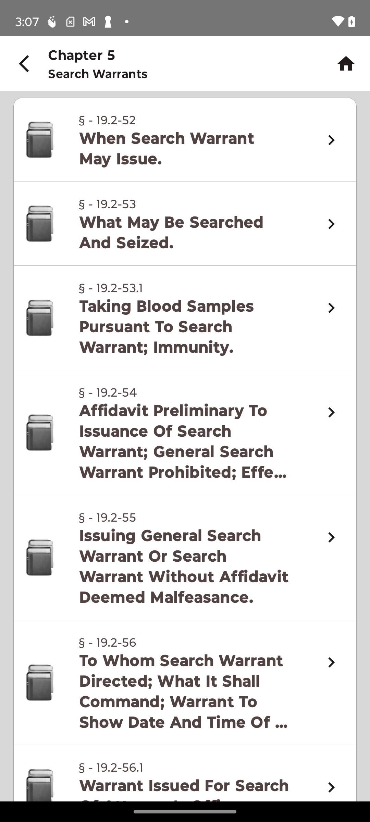The width and height of the screenshot is (370, 822).
Task: Expand chevron for Taking Blood Samples section
Action: click(331, 308)
